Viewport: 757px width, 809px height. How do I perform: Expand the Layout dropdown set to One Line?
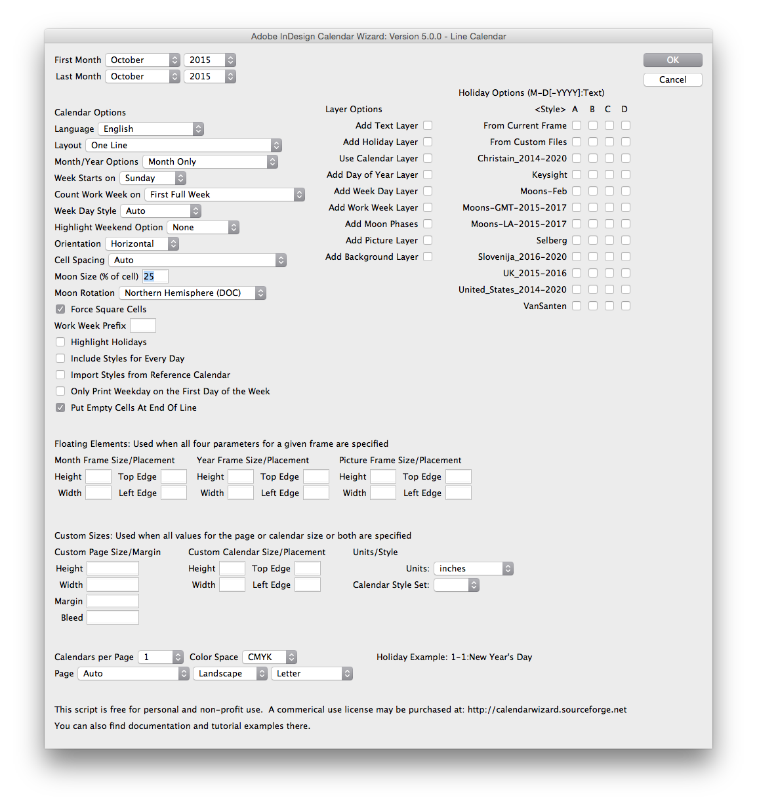(x=184, y=145)
